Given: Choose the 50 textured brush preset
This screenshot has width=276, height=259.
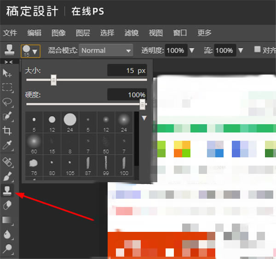Looking at the screenshot, I should pos(106,144).
